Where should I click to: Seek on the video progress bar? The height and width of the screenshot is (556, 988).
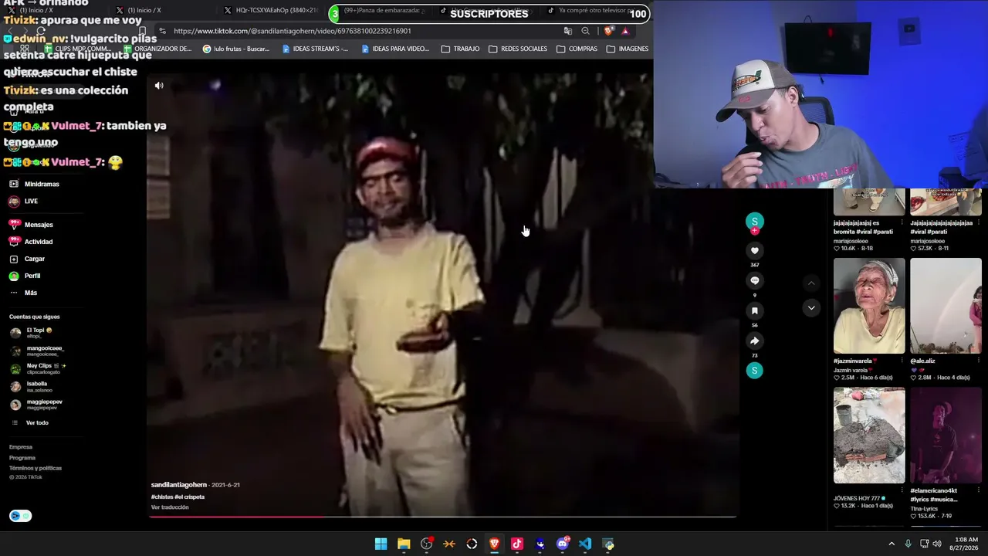point(442,517)
